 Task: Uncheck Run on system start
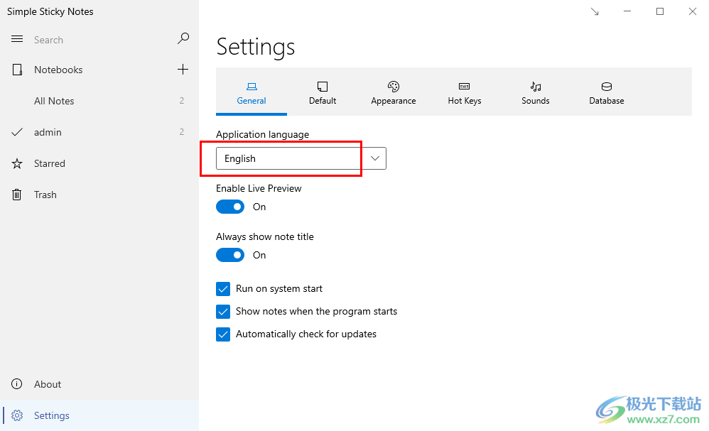point(223,289)
